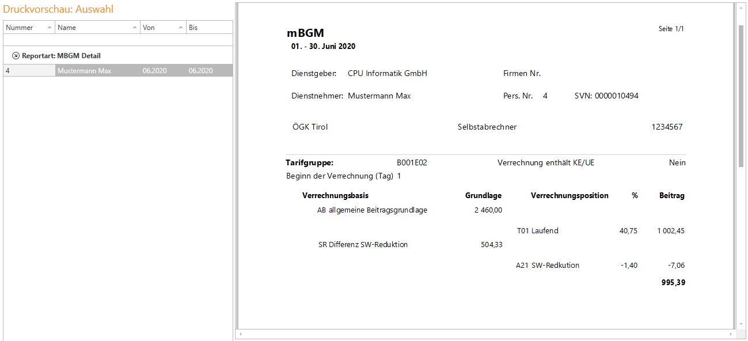Viewport: 748px width, 341px height.
Task: Click number 4 in the Nummer column
Action: point(7,71)
